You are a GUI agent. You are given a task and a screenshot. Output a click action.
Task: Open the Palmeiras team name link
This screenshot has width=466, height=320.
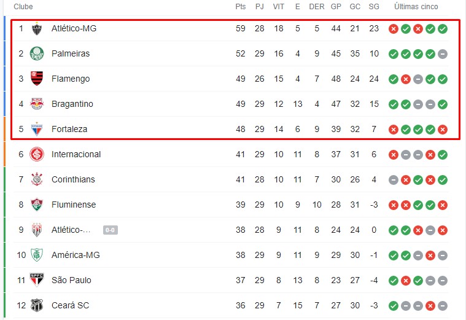(71, 54)
